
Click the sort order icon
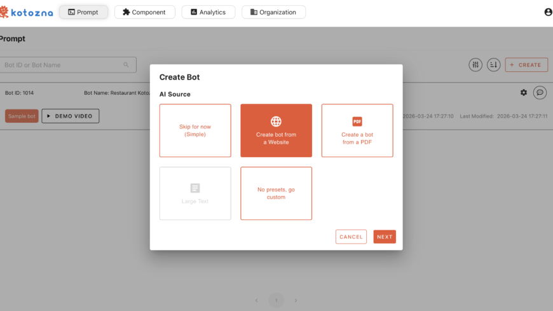[x=494, y=65]
